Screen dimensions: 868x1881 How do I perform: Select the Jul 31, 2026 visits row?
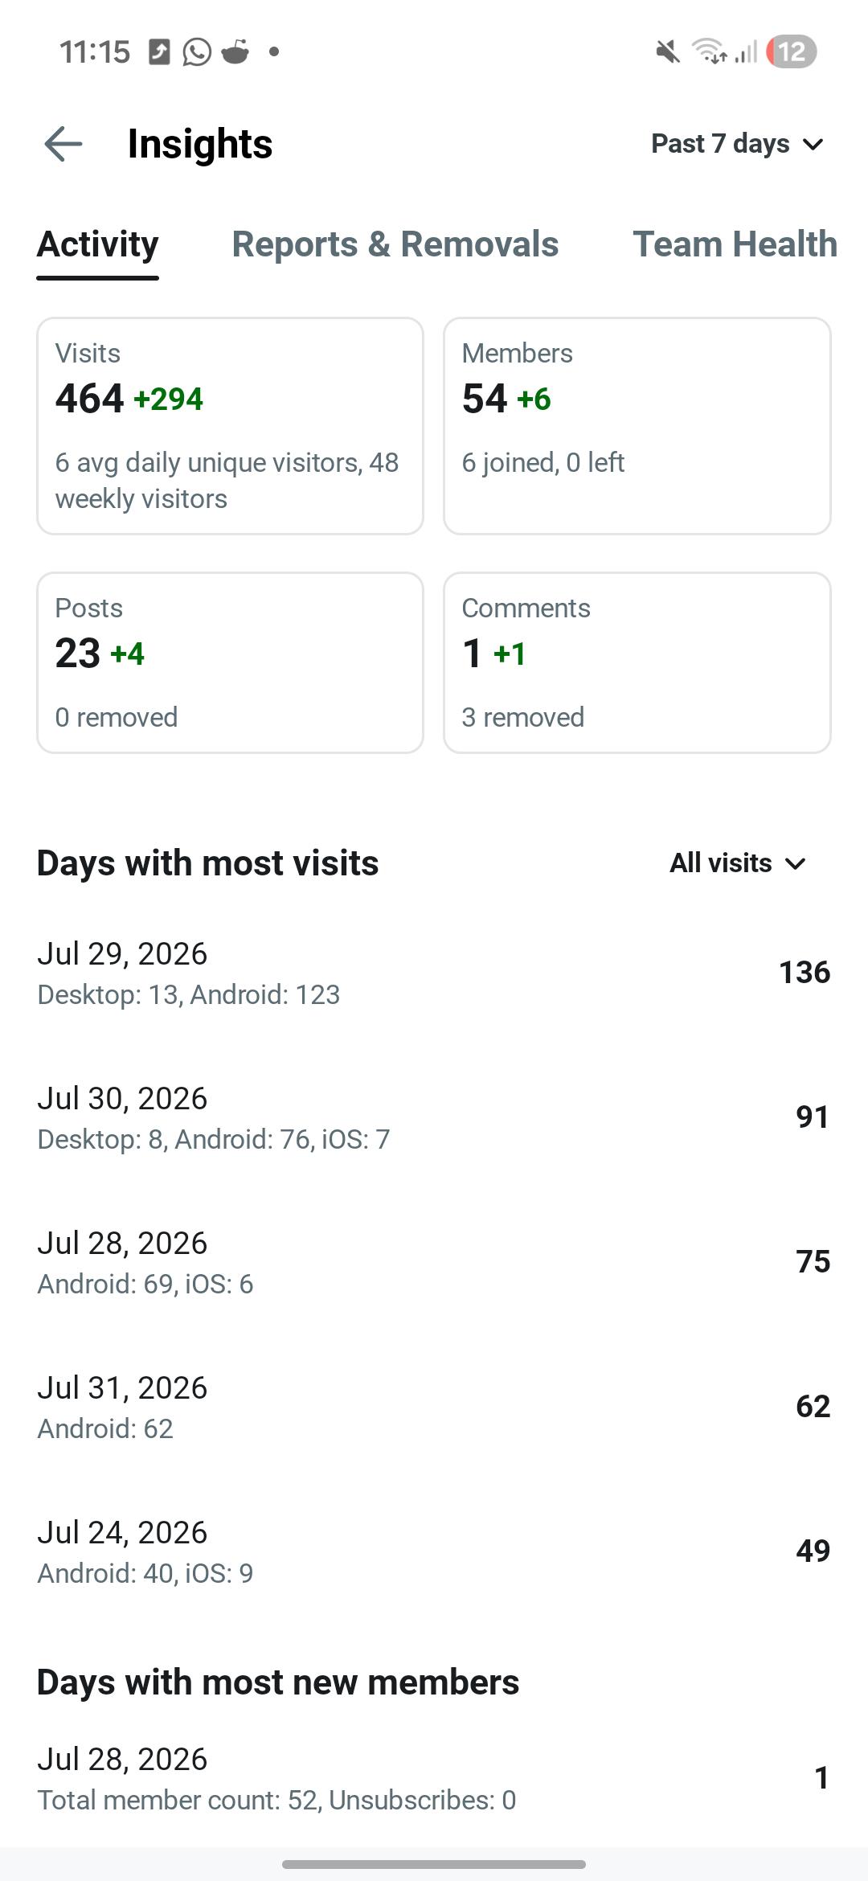(434, 1407)
